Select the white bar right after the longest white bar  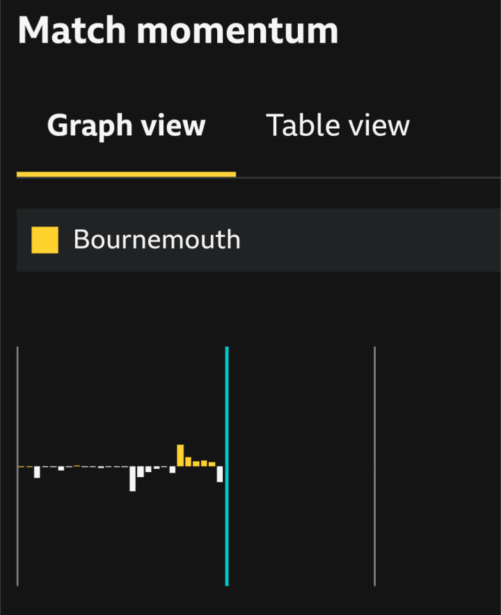pyautogui.click(x=141, y=472)
